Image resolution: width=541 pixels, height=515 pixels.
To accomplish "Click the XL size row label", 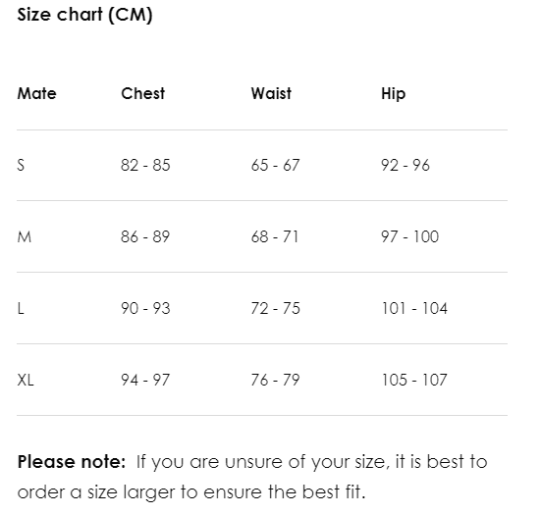I will [x=26, y=381].
